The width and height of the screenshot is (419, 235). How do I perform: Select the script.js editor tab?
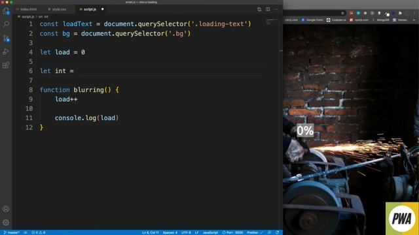[90, 9]
